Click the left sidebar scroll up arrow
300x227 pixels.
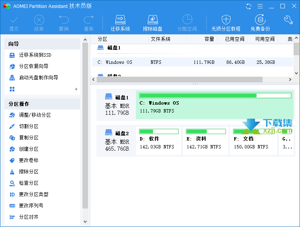click(85, 40)
